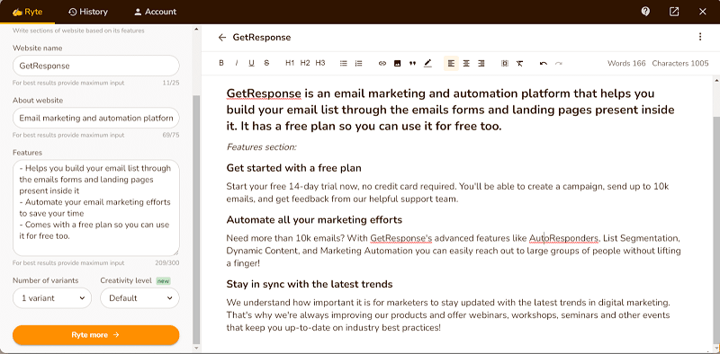
Task: Insert a numbered list
Action: coord(358,63)
